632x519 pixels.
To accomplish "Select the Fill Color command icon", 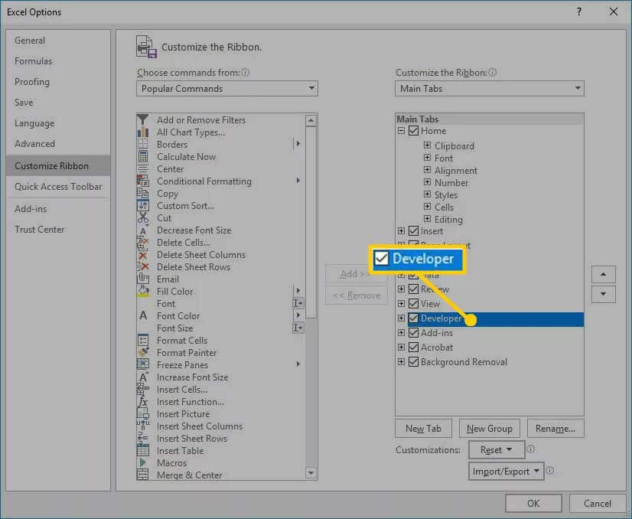I will coord(143,292).
